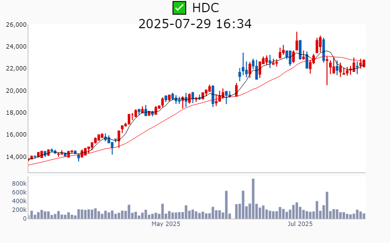Click the red candle with long wick down to 20,500
390x243 pixels.
[327, 71]
